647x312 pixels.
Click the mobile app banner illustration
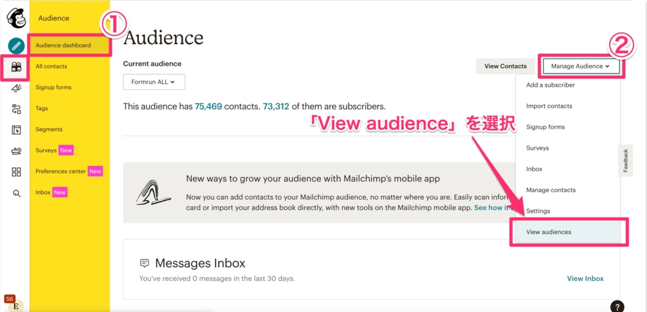point(153,192)
